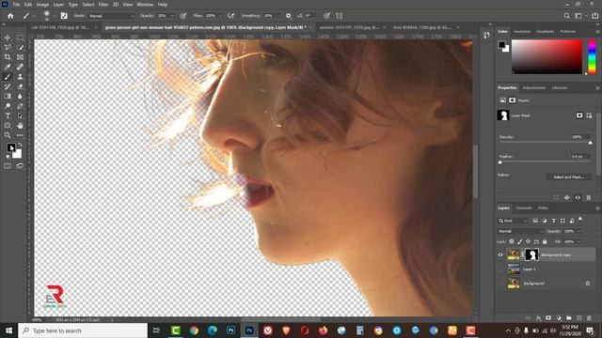Viewport: 602px width, 338px height.
Task: Click the foreground color swatch in toolbox
Action: pos(11,147)
